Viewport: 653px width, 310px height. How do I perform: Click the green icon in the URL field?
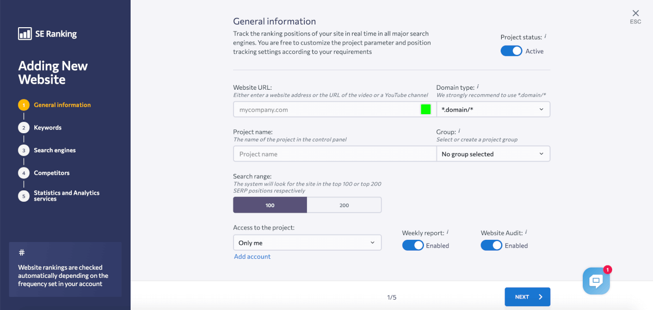pos(426,109)
